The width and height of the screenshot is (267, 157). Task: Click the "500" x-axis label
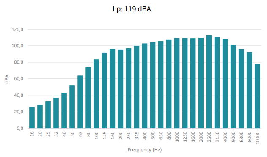pyautogui.click(x=153, y=135)
